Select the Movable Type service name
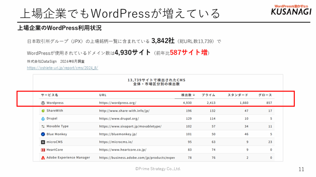Image resolution: width=316 pixels, height=177 pixels. [x=58, y=126]
